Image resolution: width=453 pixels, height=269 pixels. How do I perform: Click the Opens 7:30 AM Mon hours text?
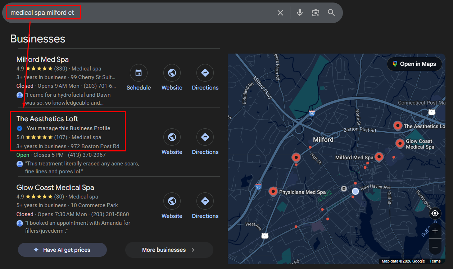click(62, 214)
